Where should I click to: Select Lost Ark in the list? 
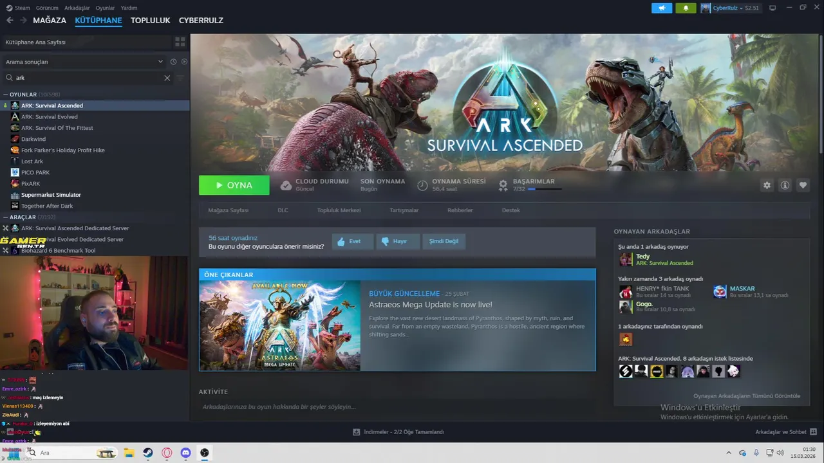32,161
